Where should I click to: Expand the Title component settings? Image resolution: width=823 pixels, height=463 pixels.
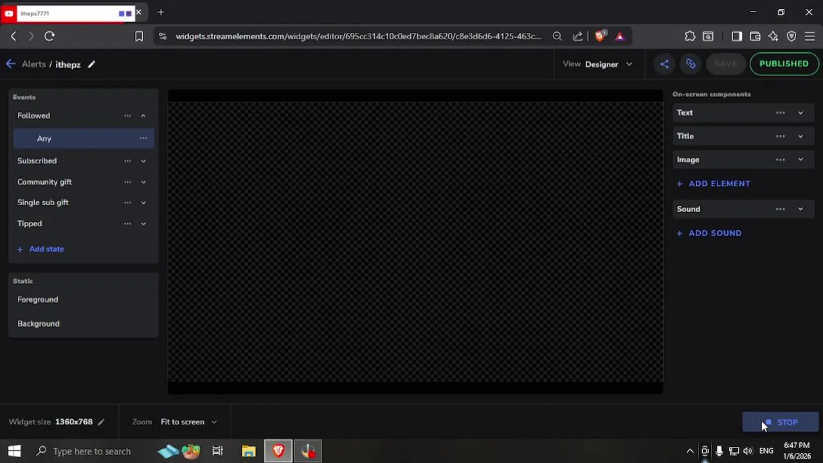[800, 136]
